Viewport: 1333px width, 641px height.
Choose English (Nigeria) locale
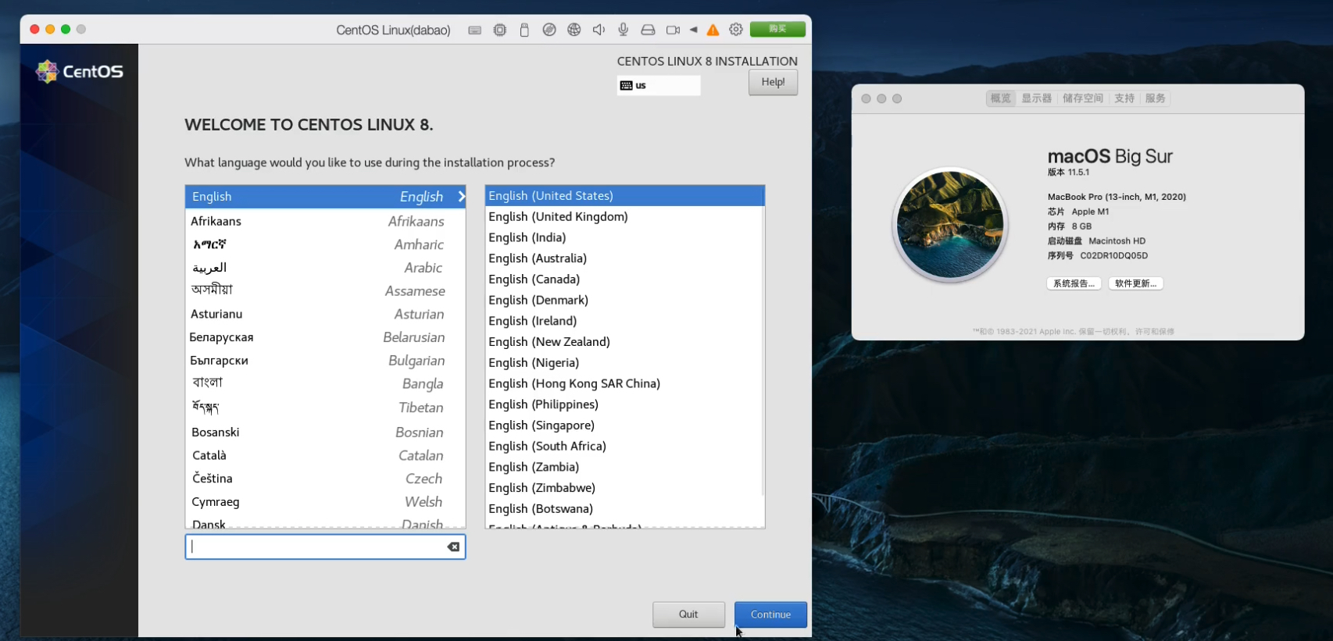coord(623,363)
